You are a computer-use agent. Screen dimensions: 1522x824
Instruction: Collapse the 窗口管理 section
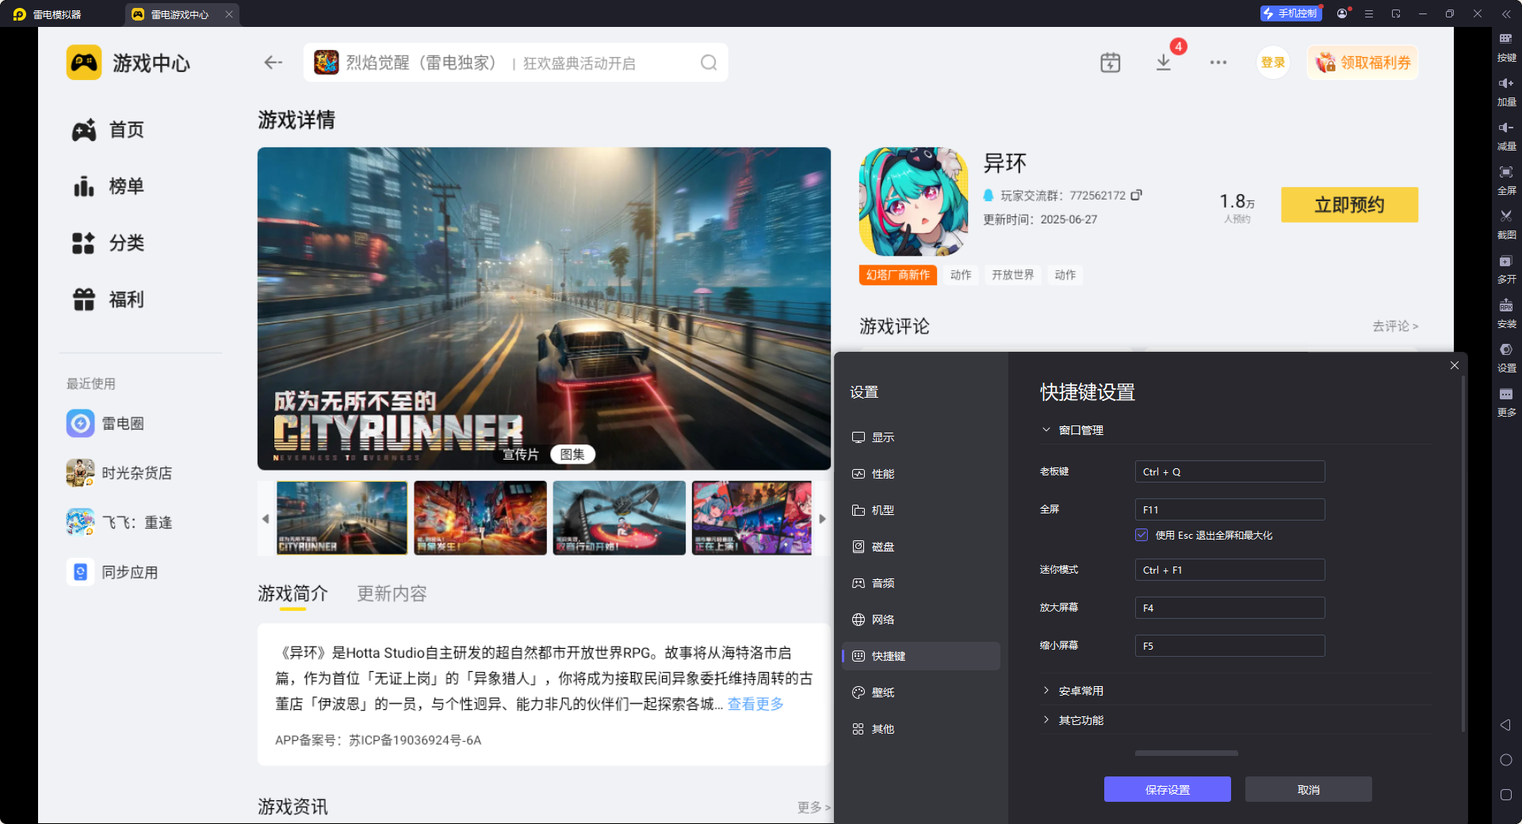pos(1046,429)
